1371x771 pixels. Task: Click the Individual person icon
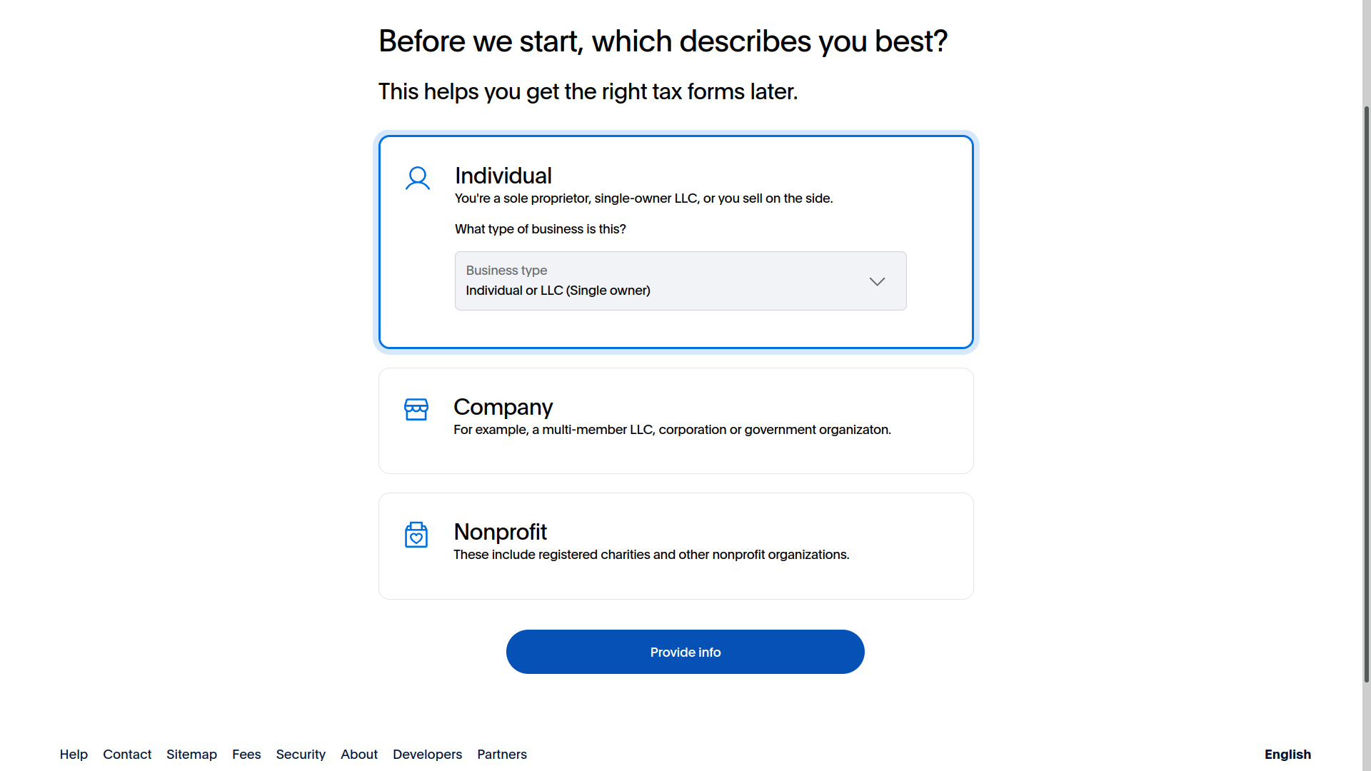(418, 178)
